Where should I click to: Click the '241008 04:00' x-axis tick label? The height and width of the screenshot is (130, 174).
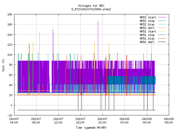(147, 121)
